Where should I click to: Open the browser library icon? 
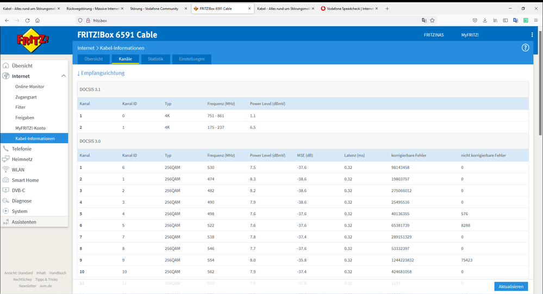pyautogui.click(x=495, y=21)
